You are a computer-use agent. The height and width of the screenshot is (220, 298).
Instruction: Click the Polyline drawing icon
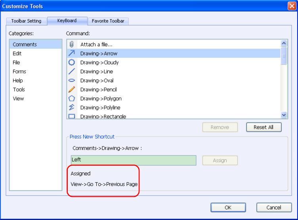[71, 108]
